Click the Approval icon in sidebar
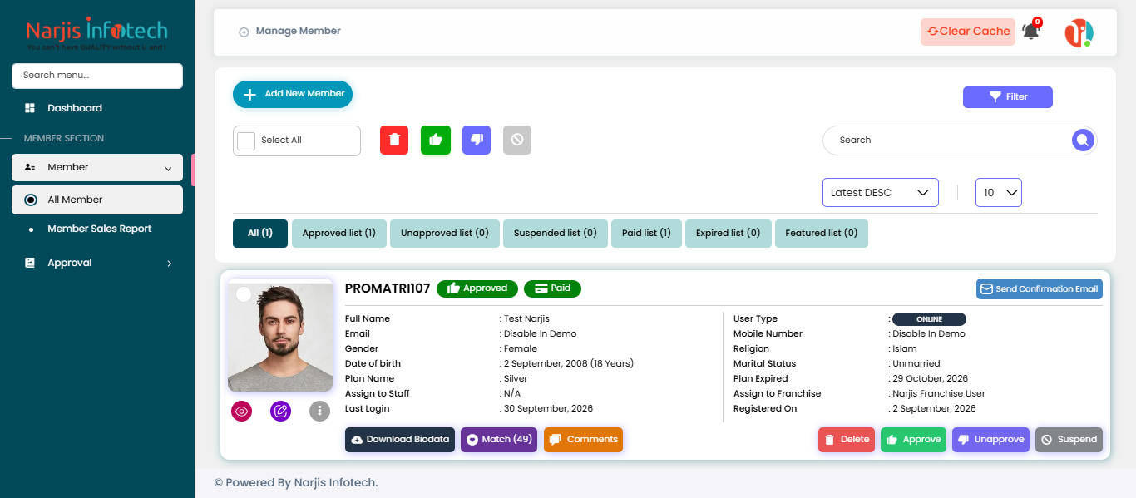1136x498 pixels. pos(30,263)
